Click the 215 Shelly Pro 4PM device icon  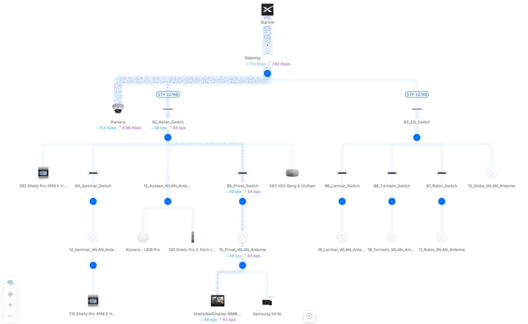coord(93,301)
